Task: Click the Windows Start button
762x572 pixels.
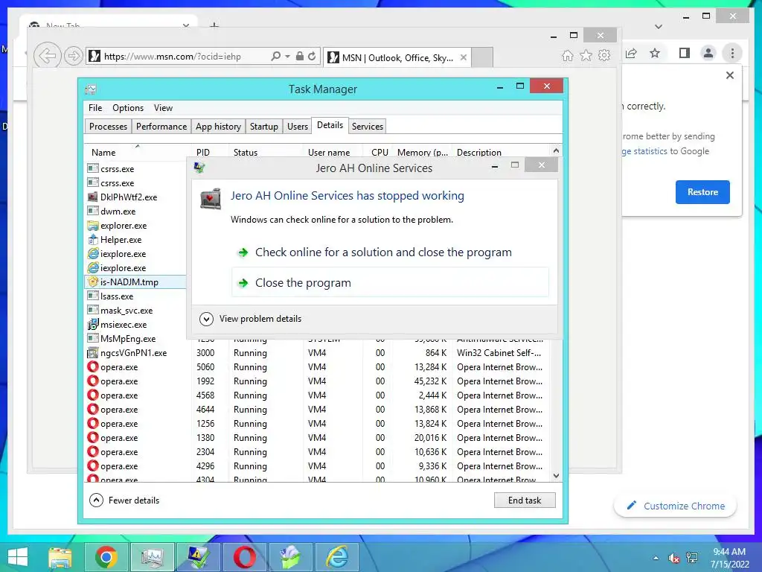Action: coord(18,557)
